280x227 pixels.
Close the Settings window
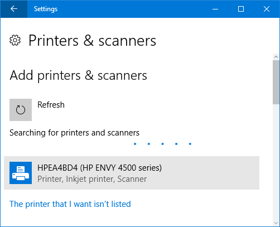tap(267, 9)
